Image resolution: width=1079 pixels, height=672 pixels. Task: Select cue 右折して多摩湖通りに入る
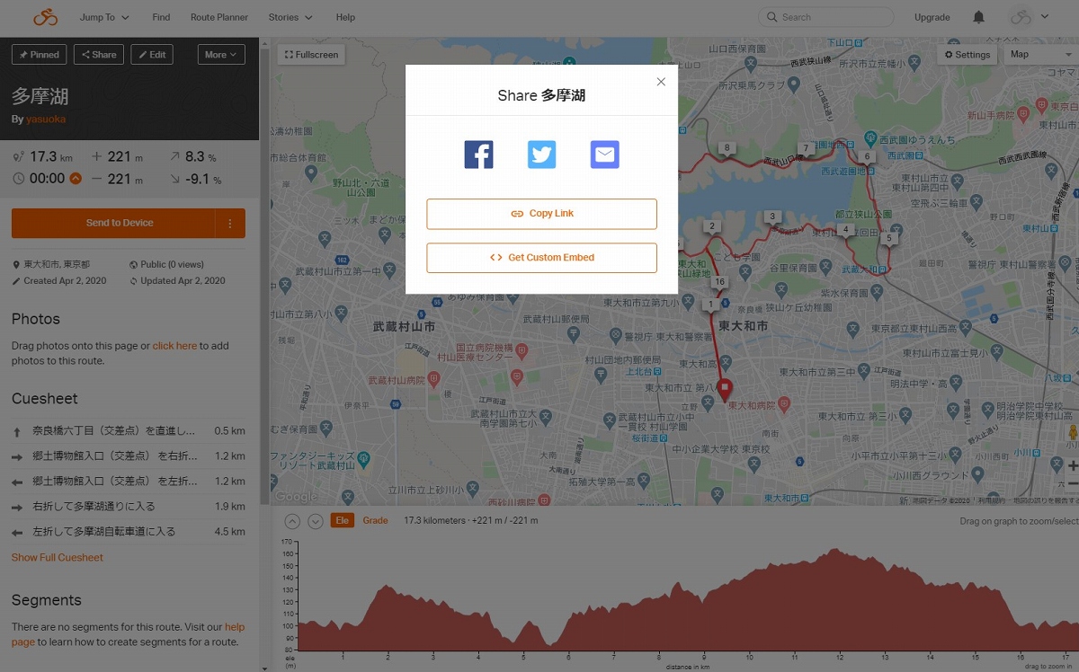tap(129, 507)
